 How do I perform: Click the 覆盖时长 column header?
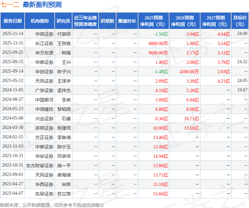click(127, 21)
